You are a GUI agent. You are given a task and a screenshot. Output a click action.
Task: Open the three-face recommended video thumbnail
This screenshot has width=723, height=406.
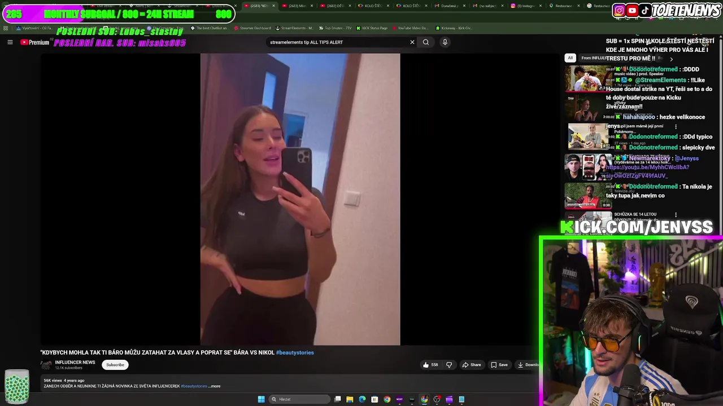click(x=587, y=167)
